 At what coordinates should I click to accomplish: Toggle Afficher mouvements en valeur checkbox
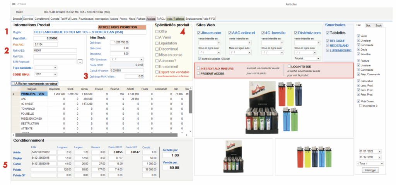pos(14,83)
